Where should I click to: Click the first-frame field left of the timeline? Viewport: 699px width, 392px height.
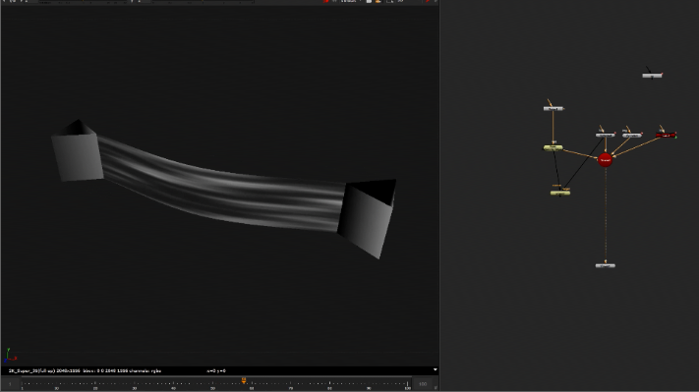point(10,383)
